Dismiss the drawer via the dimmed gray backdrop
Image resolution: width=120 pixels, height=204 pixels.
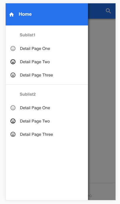[x=102, y=102]
